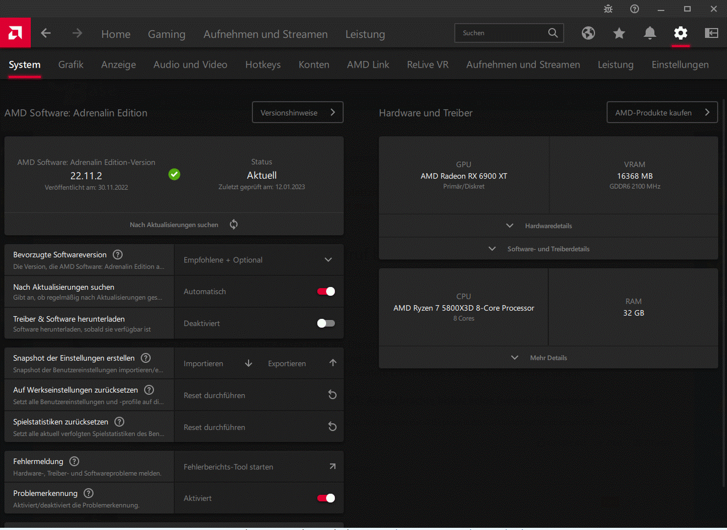Switch to the Grafik tab
The image size is (727, 530).
coord(71,65)
